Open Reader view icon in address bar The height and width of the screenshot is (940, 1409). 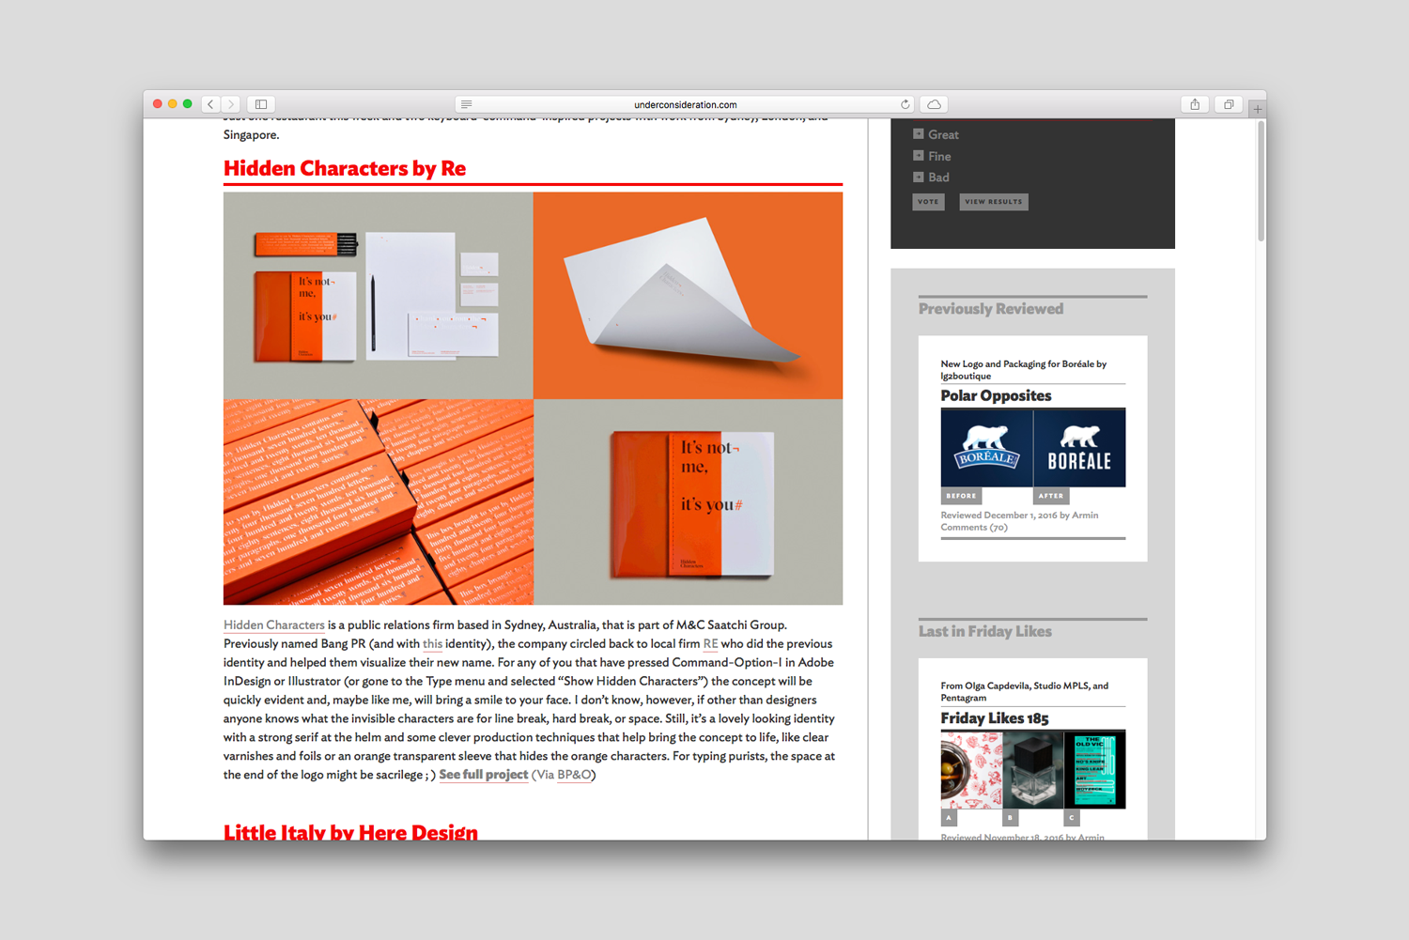coord(466,104)
